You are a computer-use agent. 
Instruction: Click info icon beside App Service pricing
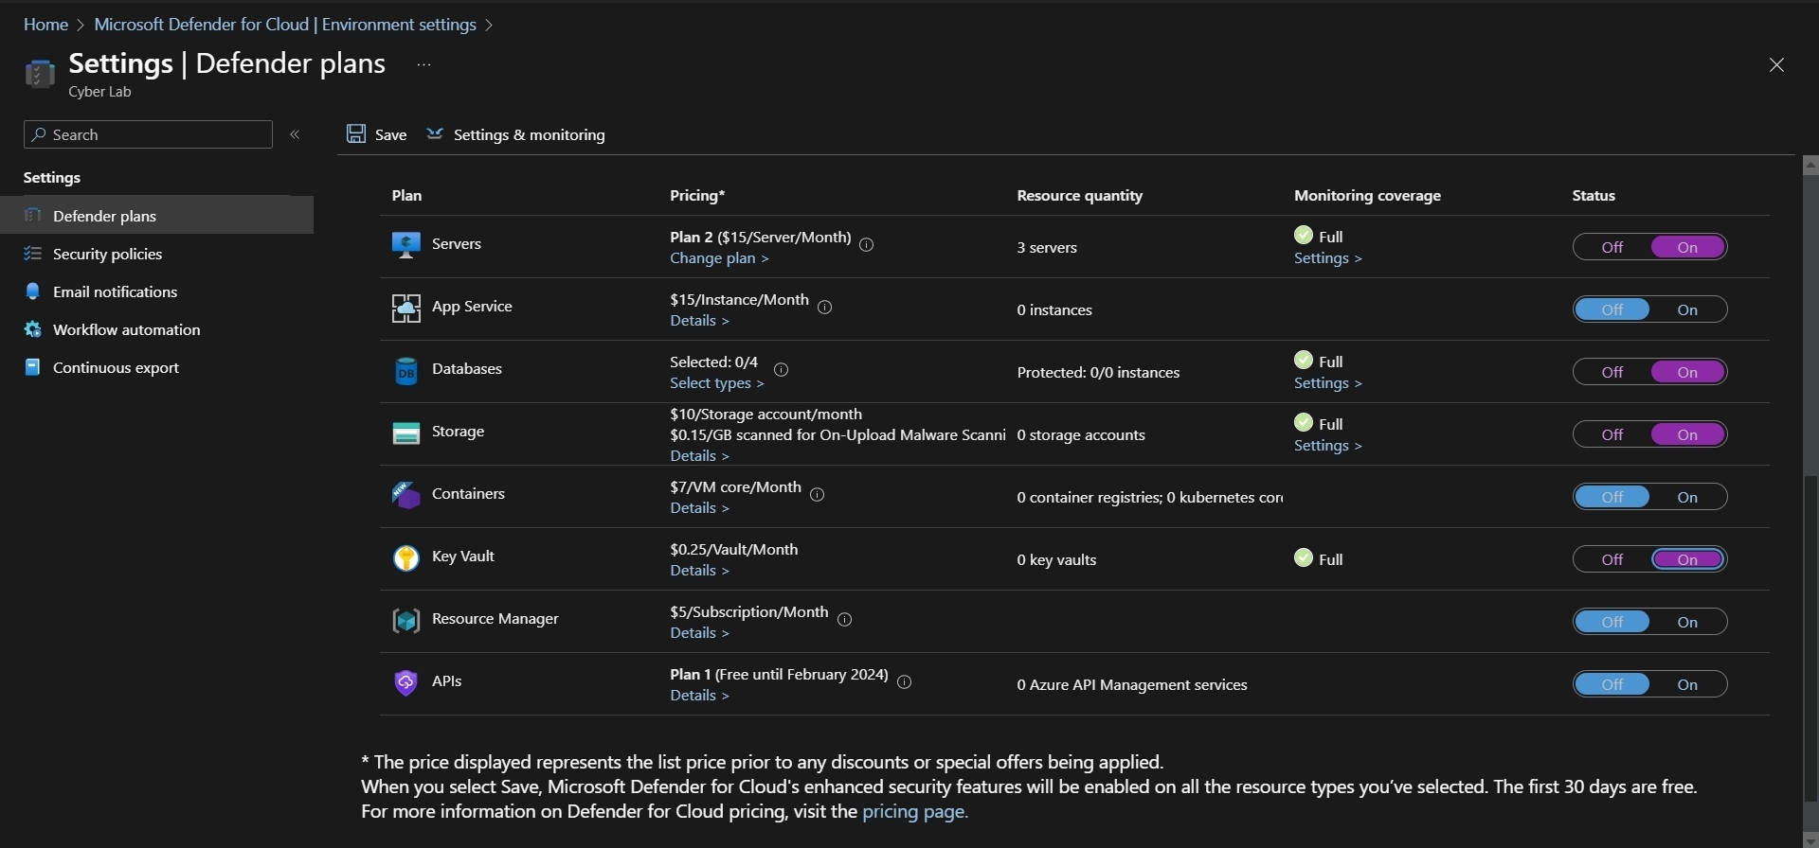point(825,308)
